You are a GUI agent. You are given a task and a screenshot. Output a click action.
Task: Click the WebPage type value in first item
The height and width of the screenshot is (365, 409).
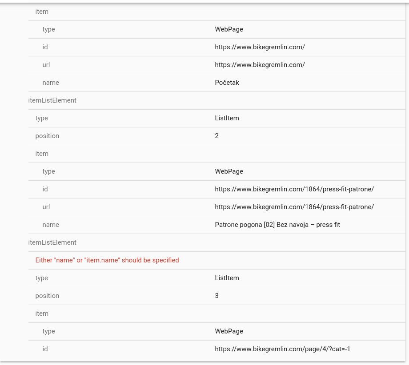pos(229,29)
